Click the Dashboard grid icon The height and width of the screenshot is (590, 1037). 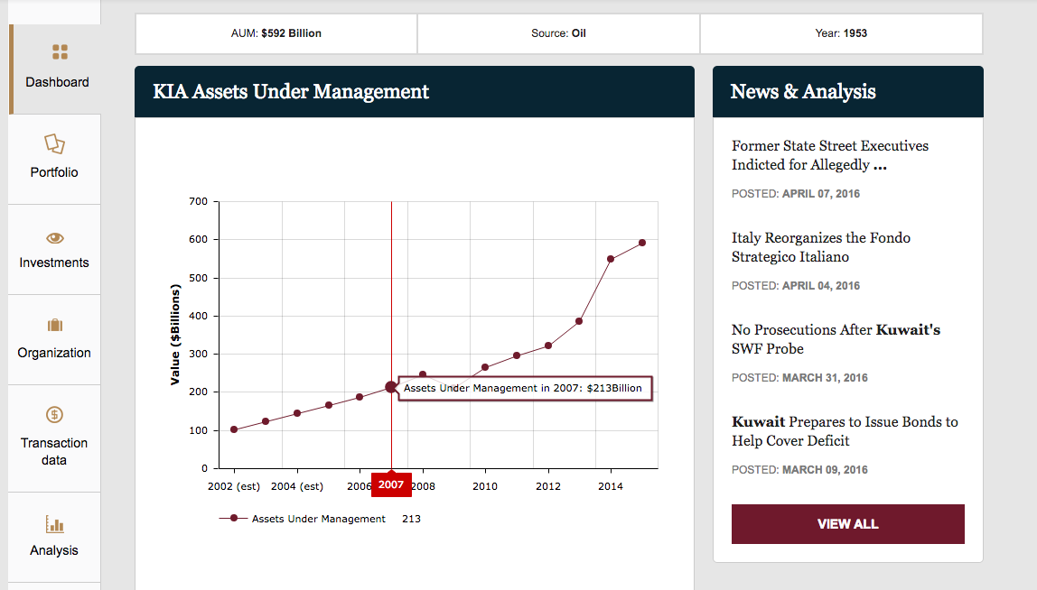(61, 51)
